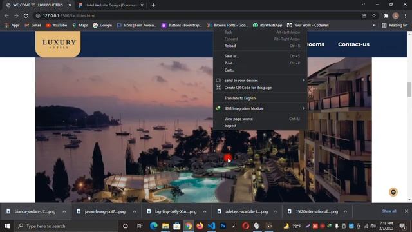Choose Inspect in the context menu
The image size is (412, 232).
click(260, 126)
